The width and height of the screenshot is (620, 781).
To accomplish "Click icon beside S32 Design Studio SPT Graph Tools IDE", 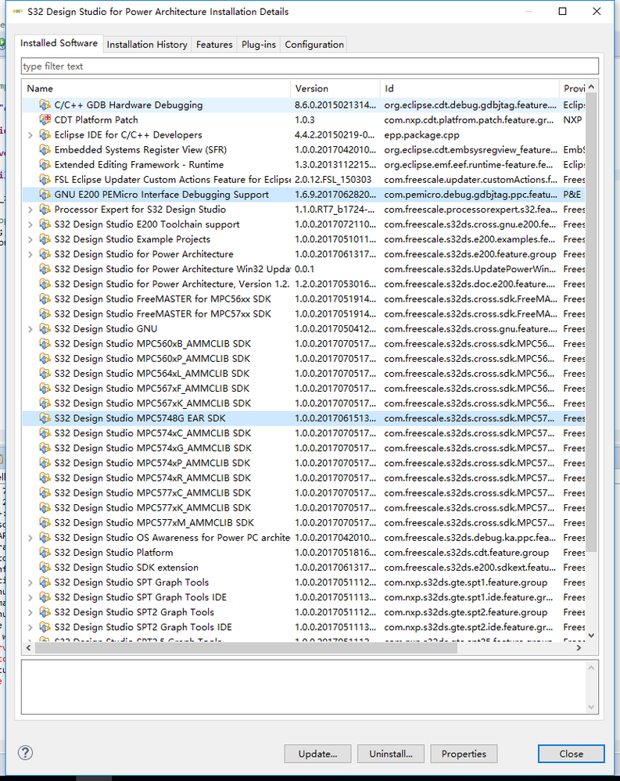I will (45, 598).
